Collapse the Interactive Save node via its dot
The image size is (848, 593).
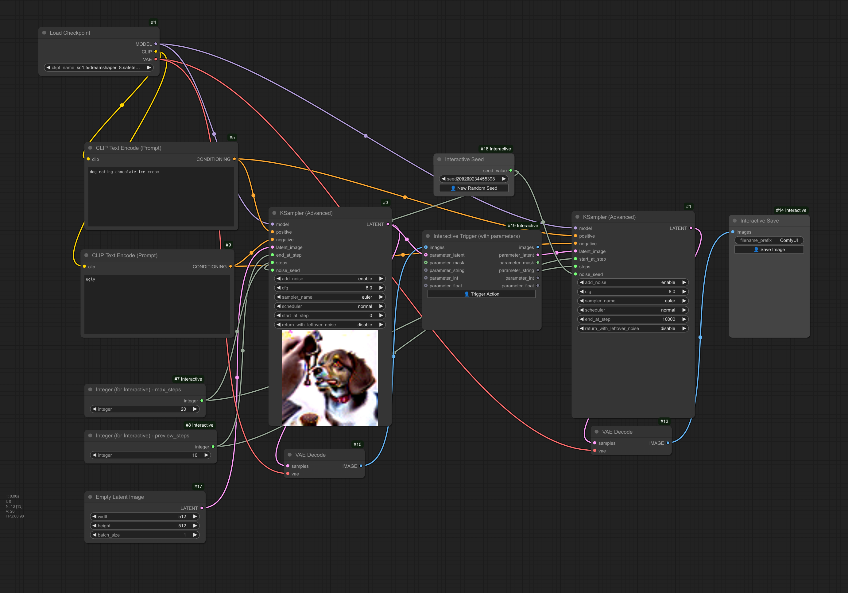pyautogui.click(x=735, y=221)
